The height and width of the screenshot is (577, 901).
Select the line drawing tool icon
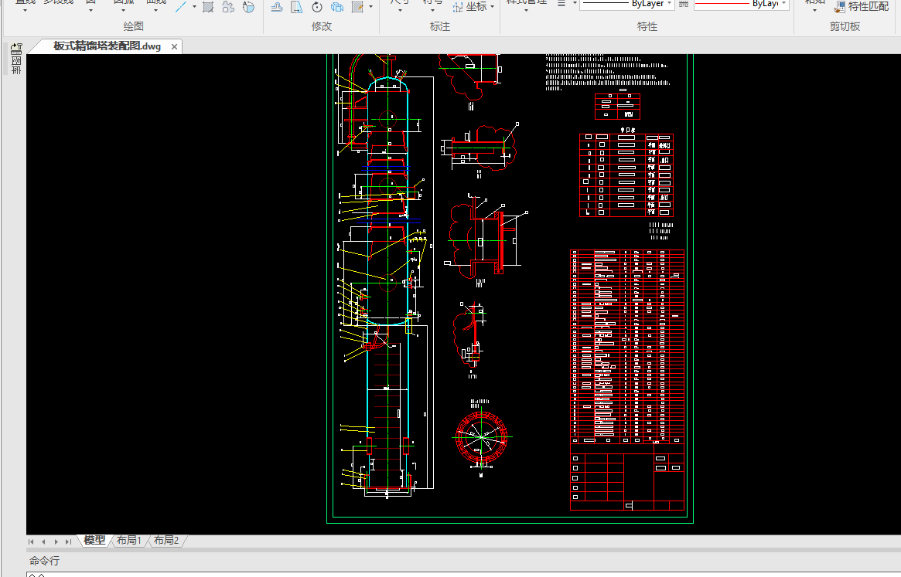point(181,6)
